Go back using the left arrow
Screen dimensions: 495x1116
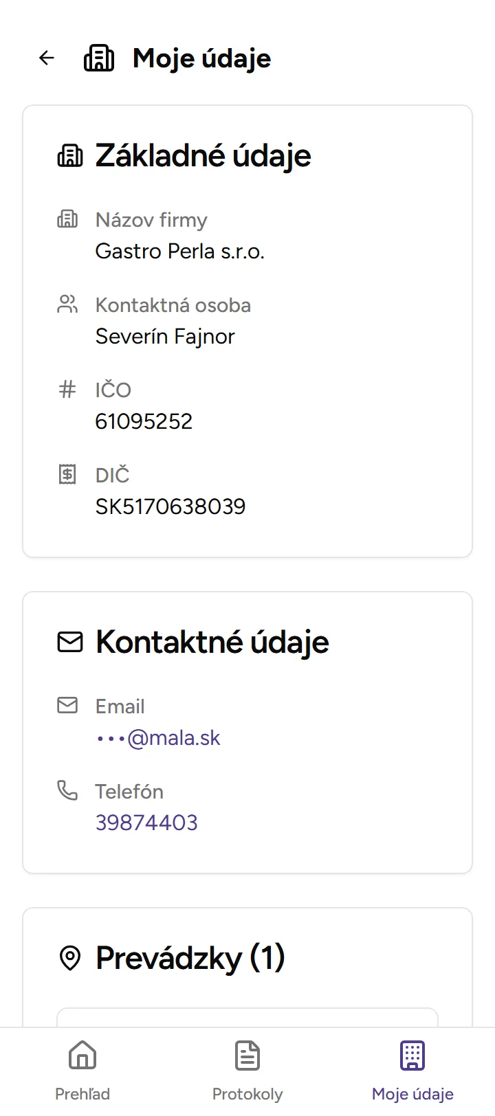click(46, 58)
